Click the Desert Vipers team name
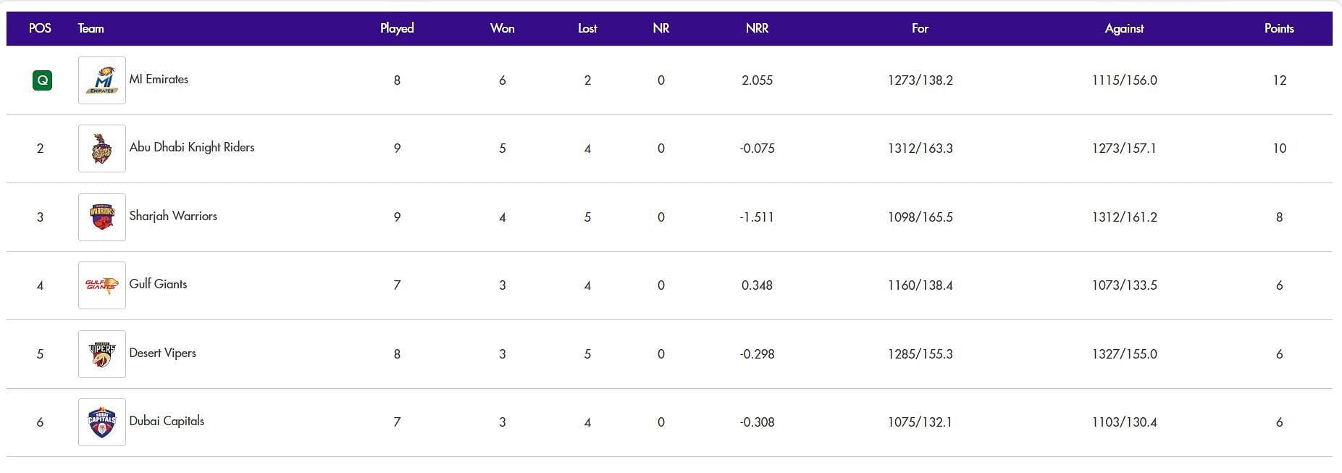 pyautogui.click(x=162, y=353)
